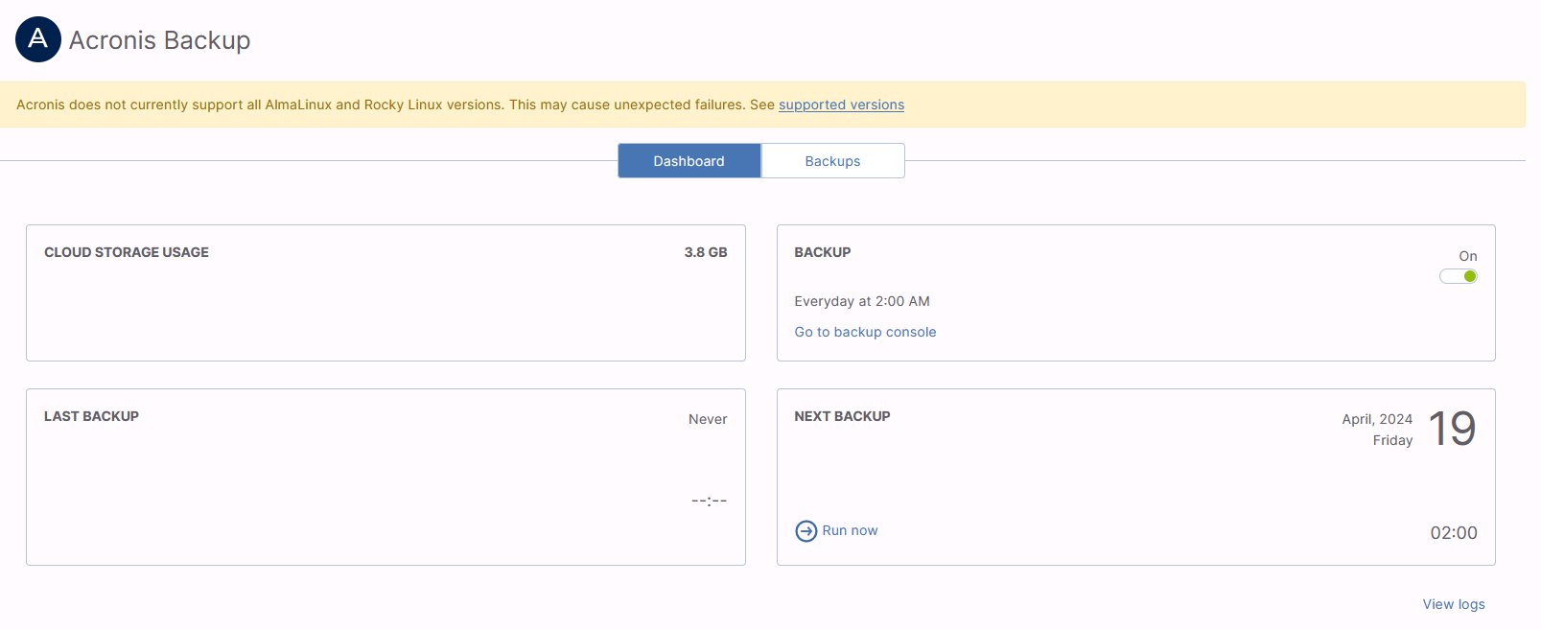Toggle the Backup On switch off
The width and height of the screenshot is (1541, 630).
pyautogui.click(x=1458, y=276)
